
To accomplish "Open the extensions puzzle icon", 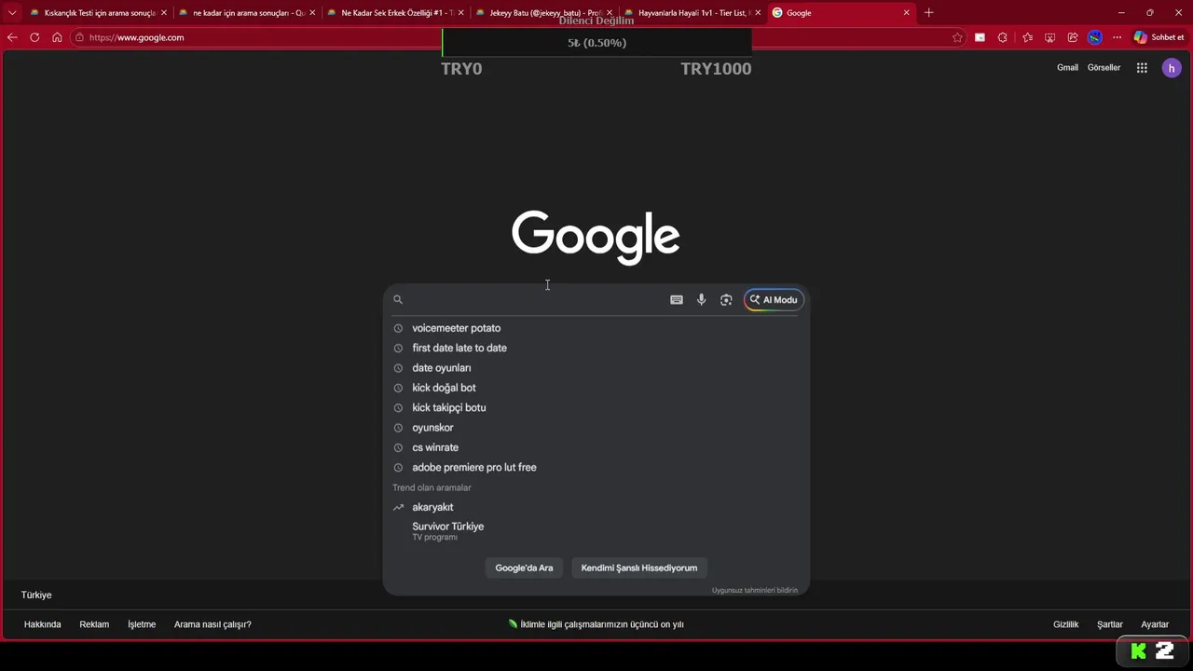I will (x=1002, y=37).
